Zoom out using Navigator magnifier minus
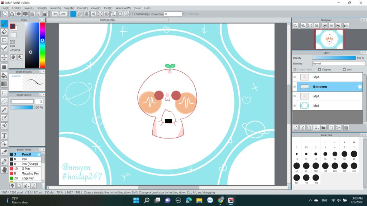Image resolution: width=367 pixels, height=206 pixels. (317, 26)
